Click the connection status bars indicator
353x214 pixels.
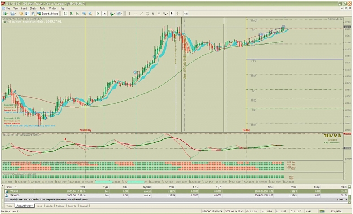pyautogui.click(x=322, y=211)
